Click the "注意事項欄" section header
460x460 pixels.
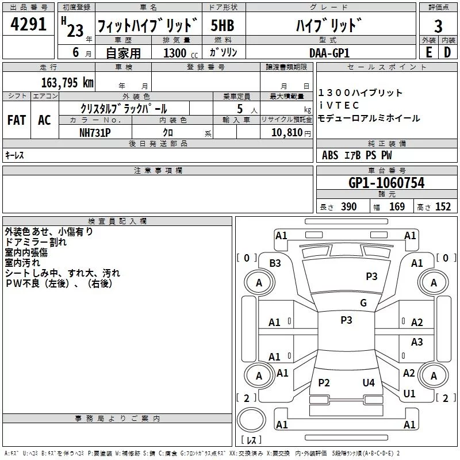(x=158, y=171)
